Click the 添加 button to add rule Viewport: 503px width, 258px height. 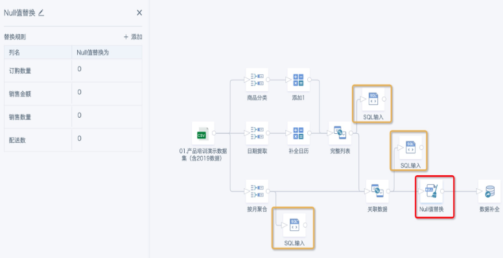pos(133,37)
